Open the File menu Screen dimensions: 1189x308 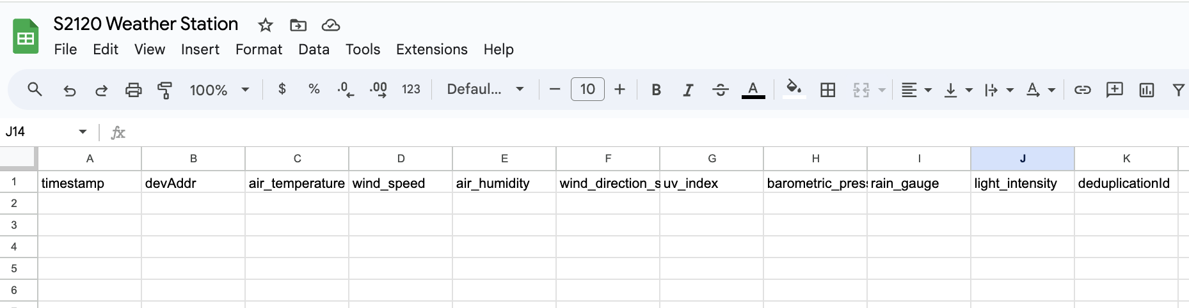coord(65,49)
